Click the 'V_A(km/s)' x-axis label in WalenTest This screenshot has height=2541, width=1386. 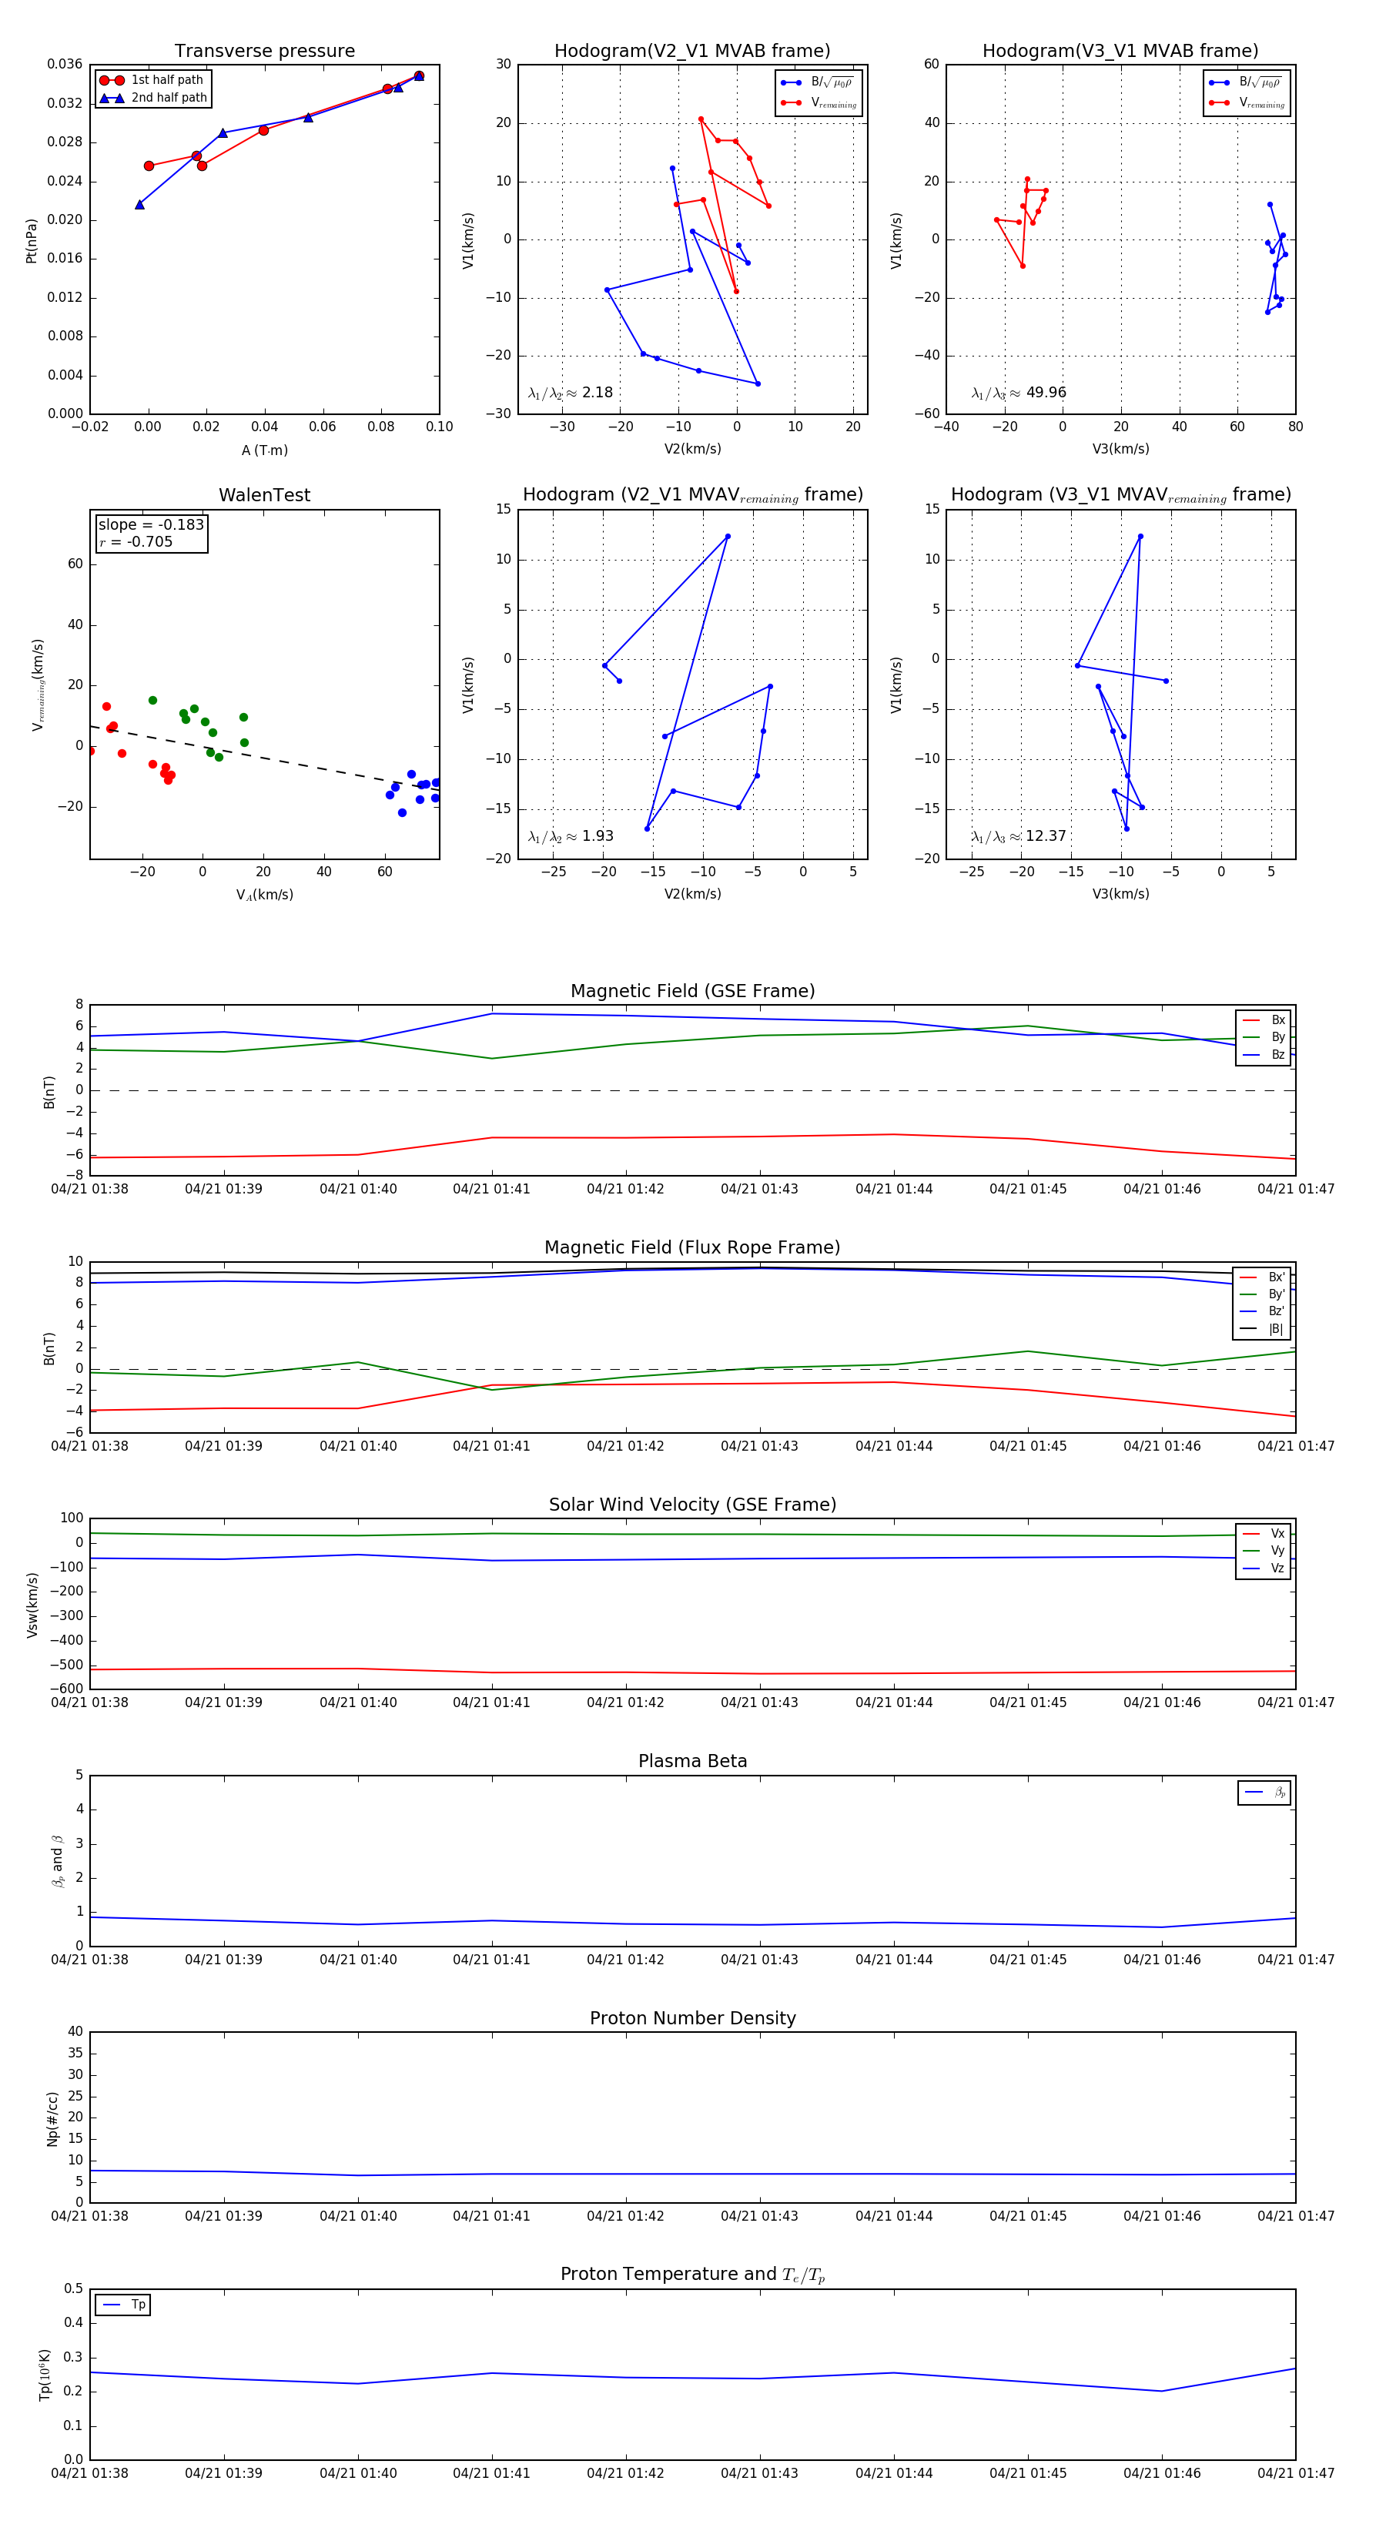pyautogui.click(x=264, y=895)
